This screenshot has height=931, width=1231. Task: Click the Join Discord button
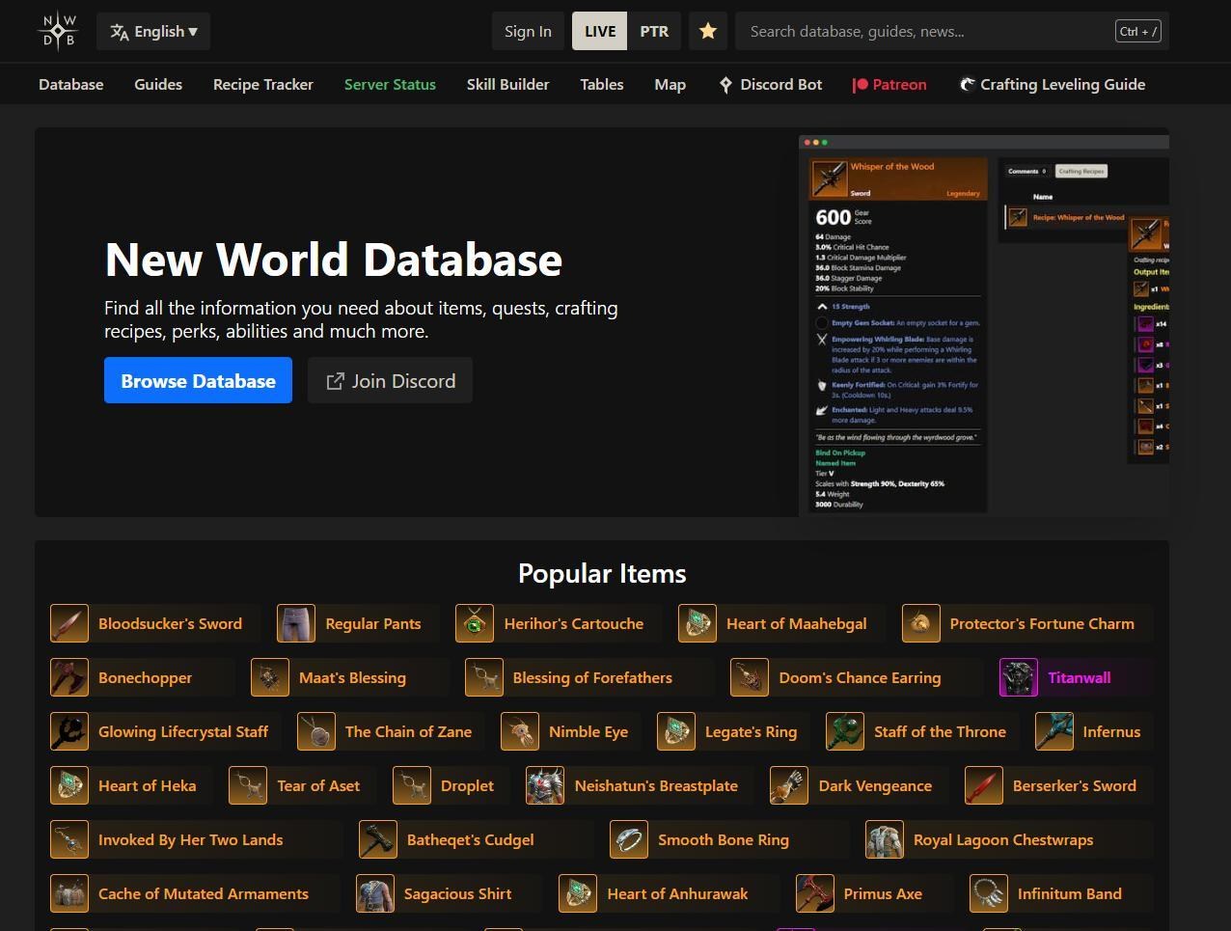coord(390,381)
